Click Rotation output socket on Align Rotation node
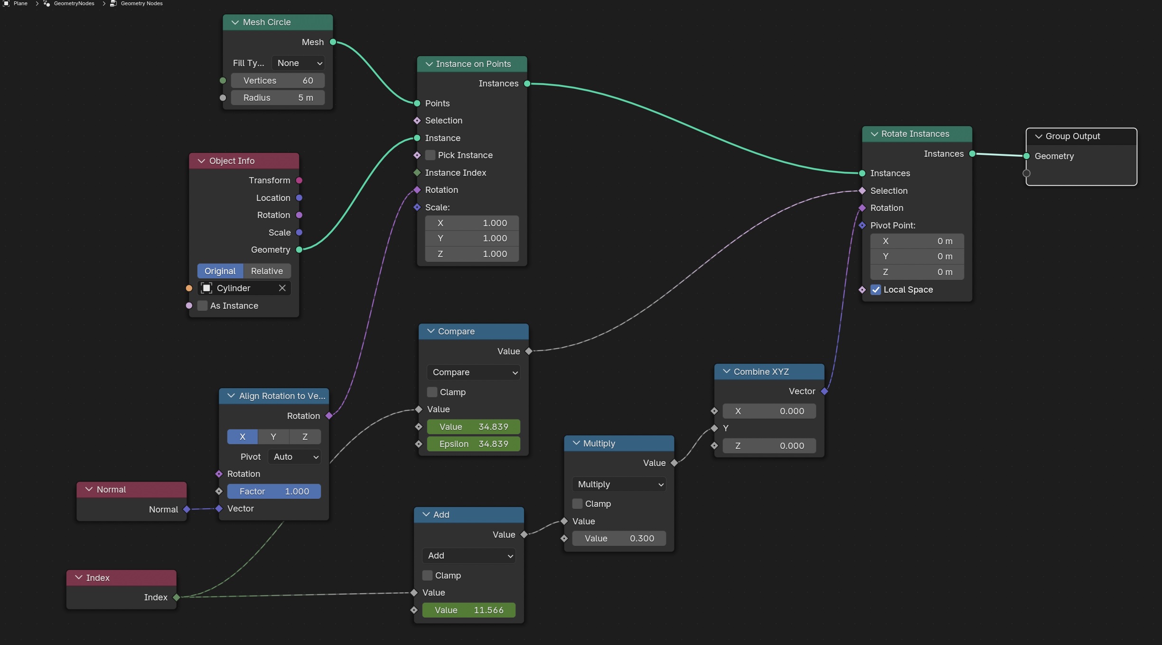 (329, 416)
